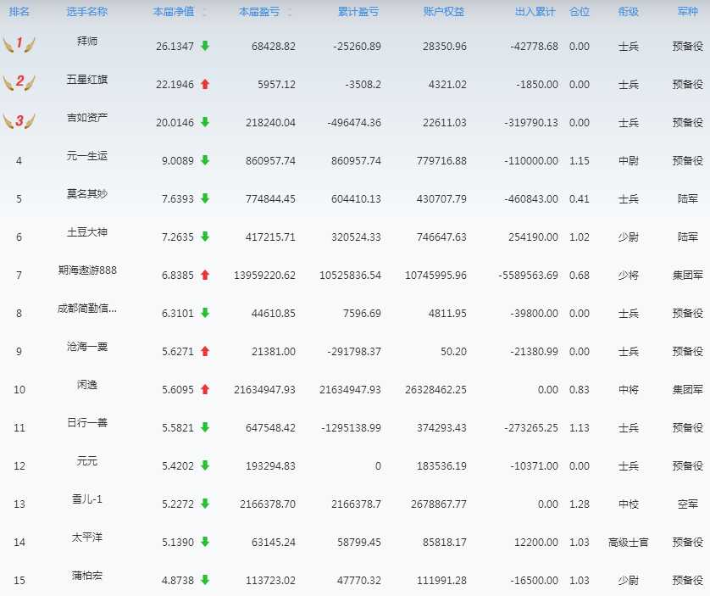Click the 军种 column header

687,12
